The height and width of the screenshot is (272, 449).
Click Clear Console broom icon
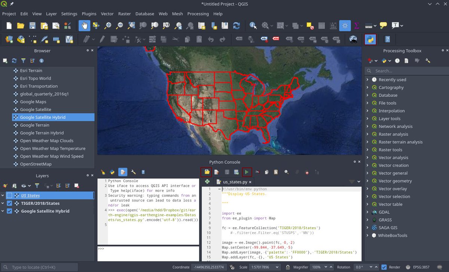pos(103,172)
